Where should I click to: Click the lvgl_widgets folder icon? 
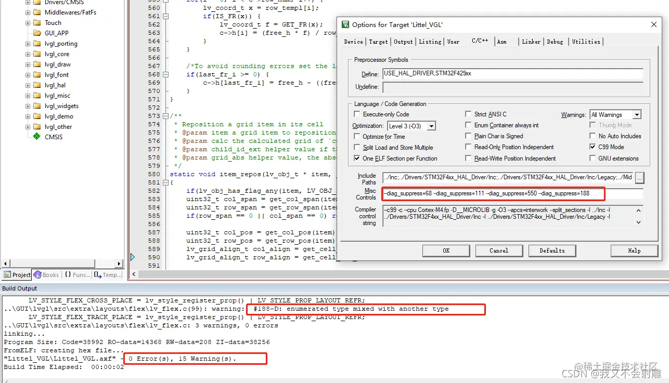(x=37, y=106)
